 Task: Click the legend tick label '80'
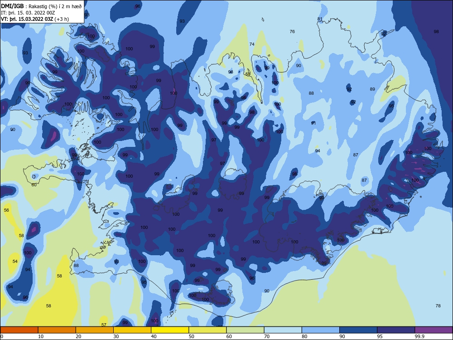(x=305, y=336)
